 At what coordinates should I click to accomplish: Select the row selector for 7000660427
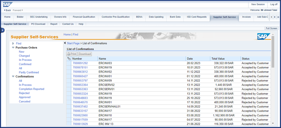click(x=69, y=76)
